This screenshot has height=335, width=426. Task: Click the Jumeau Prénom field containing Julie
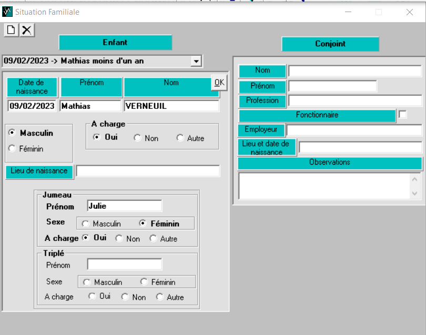tap(124, 206)
